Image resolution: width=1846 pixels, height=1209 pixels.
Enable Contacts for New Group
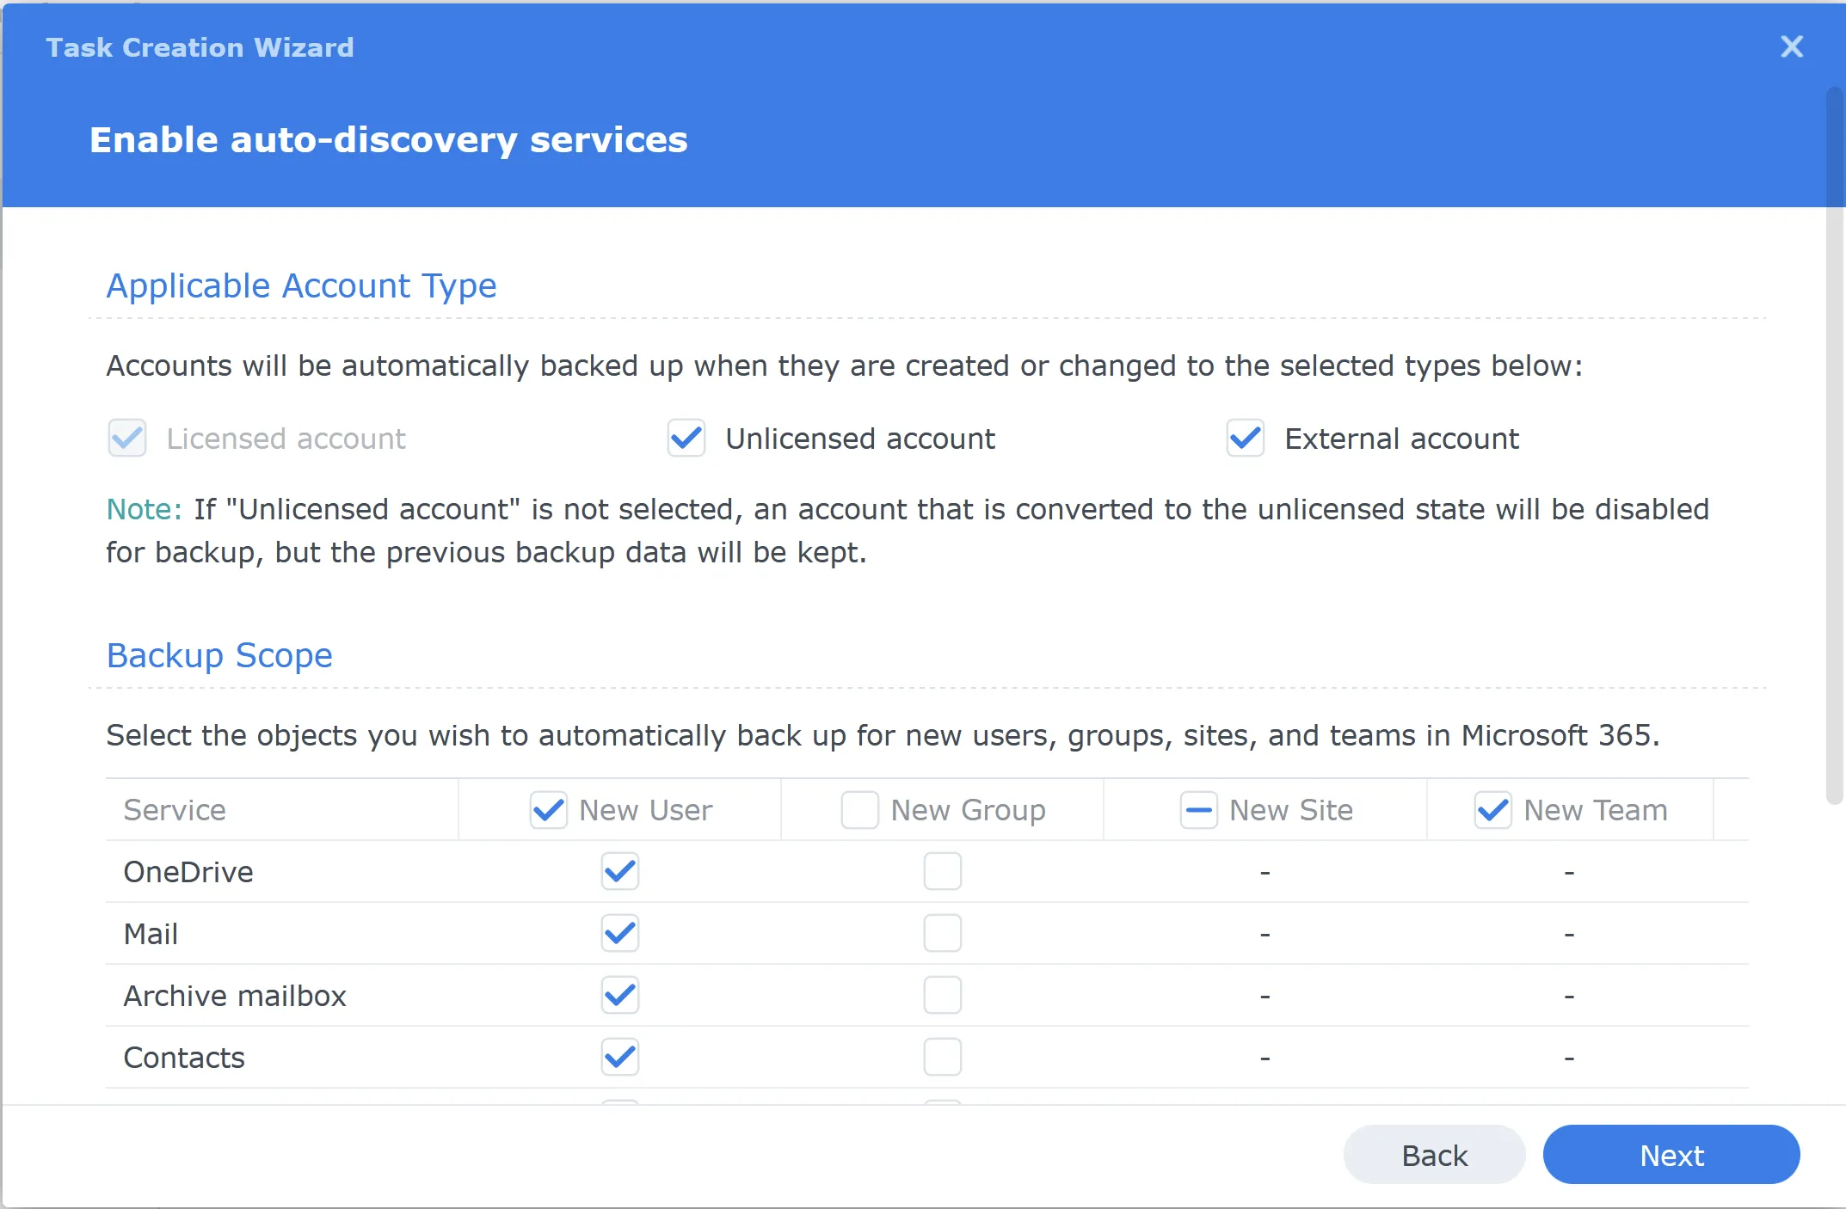(x=942, y=1058)
